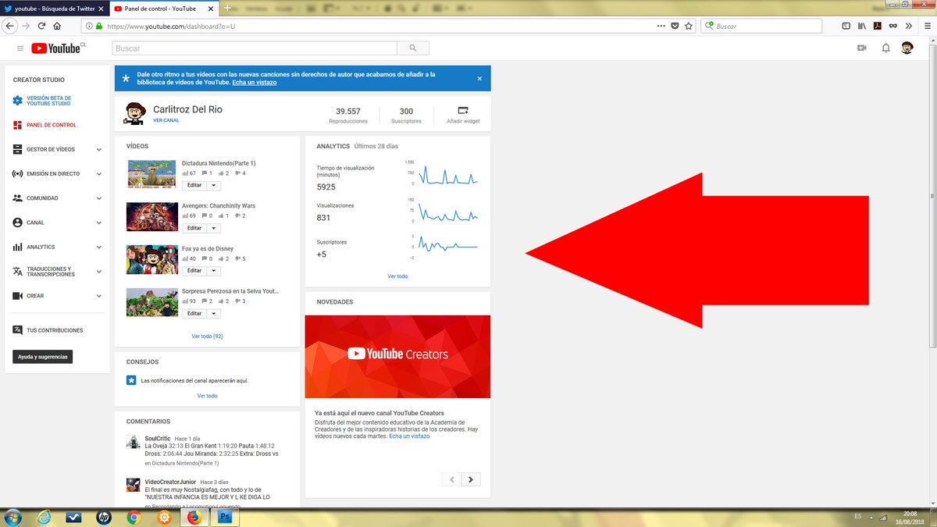The width and height of the screenshot is (937, 527).
Task: Expand the Gestor de vídeos section
Action: (x=99, y=149)
